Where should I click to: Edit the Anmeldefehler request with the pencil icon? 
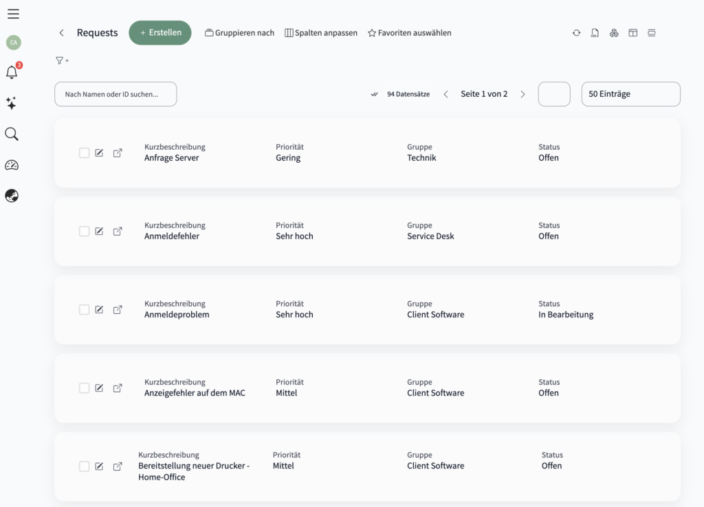tap(99, 232)
